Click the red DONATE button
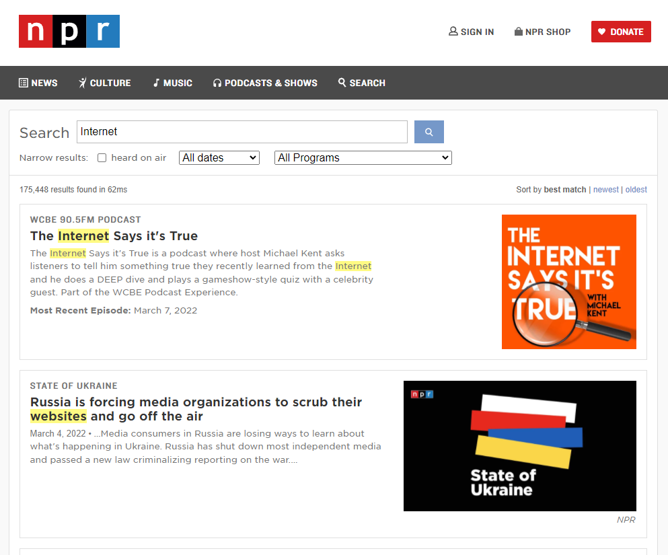Viewport: 668px width, 555px height. tap(621, 32)
